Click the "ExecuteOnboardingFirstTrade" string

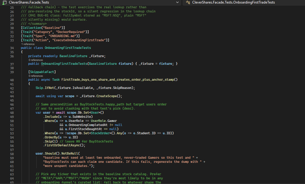pos(79,40)
